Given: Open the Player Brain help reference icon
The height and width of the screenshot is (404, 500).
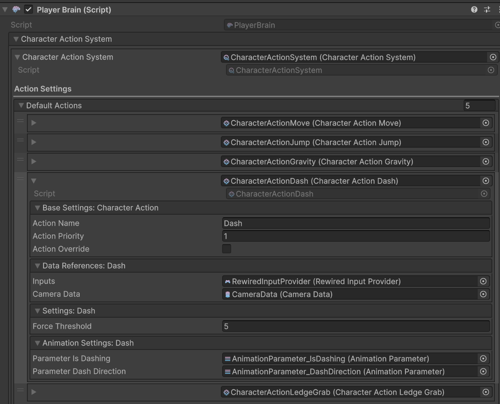Looking at the screenshot, I should tap(474, 10).
